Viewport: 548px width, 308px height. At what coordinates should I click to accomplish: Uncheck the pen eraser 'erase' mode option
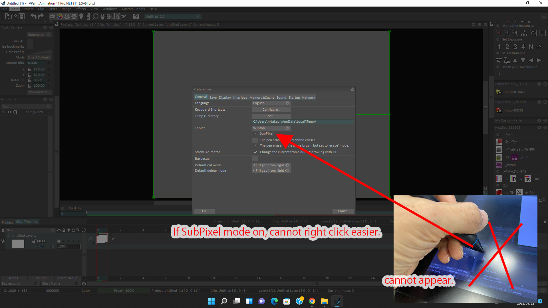click(x=255, y=146)
